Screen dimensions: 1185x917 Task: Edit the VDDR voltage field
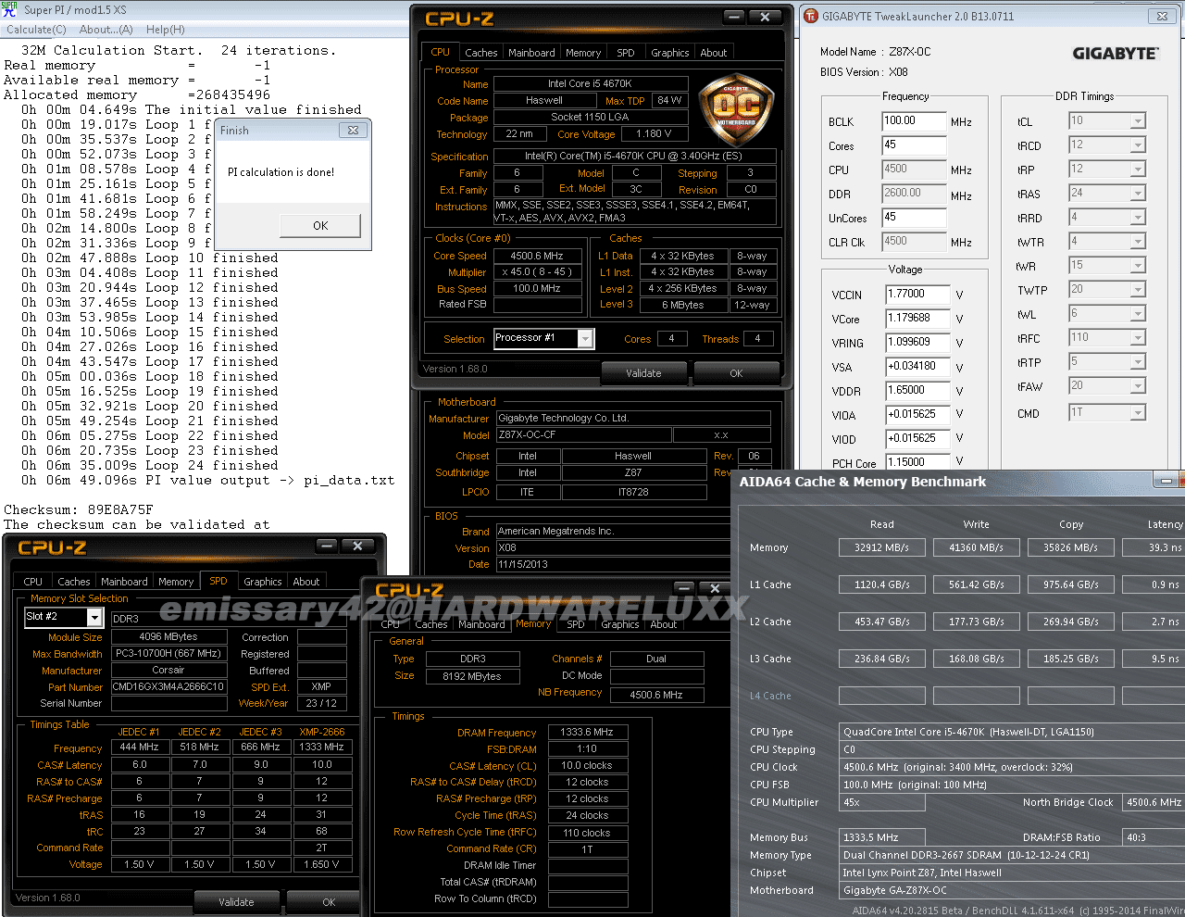[917, 391]
